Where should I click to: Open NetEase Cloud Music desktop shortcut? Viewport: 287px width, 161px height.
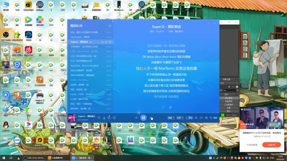click(x=29, y=51)
